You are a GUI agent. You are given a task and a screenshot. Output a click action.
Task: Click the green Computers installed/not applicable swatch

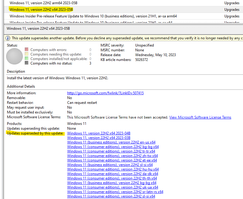(x=26, y=58)
